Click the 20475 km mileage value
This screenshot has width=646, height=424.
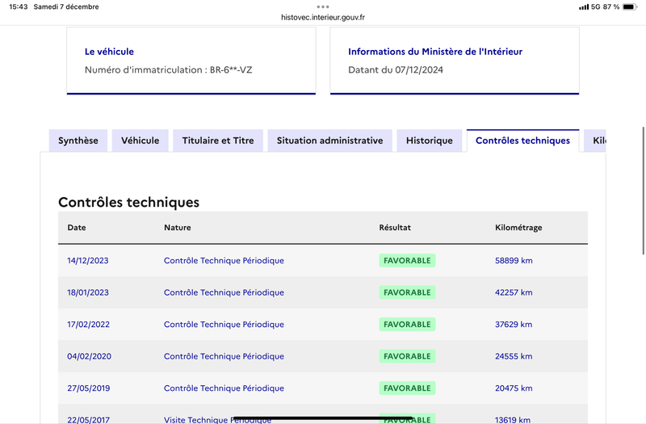click(514, 388)
